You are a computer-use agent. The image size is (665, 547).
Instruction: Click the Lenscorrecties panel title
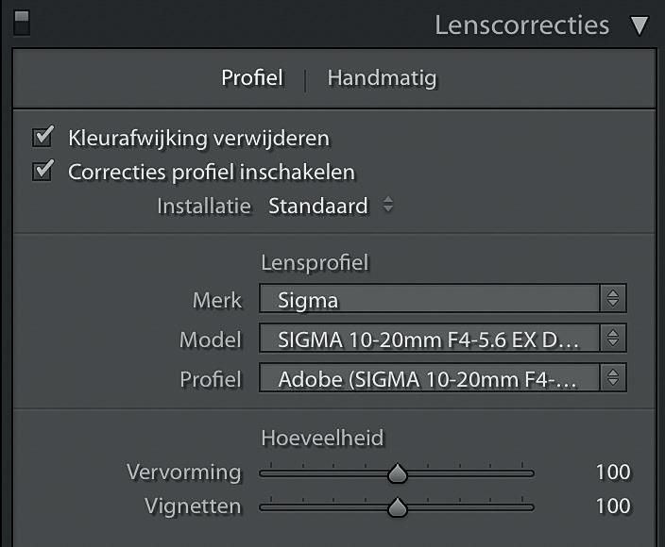pos(521,25)
